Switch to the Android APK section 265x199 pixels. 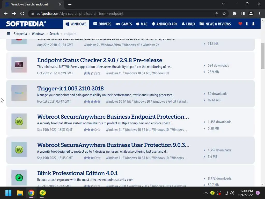point(165,24)
